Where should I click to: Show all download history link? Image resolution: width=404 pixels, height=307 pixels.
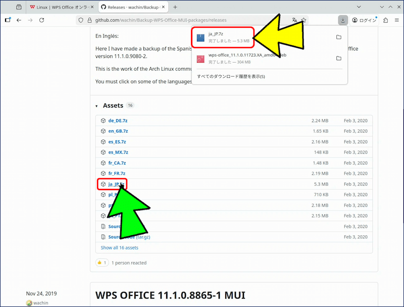coord(231,76)
